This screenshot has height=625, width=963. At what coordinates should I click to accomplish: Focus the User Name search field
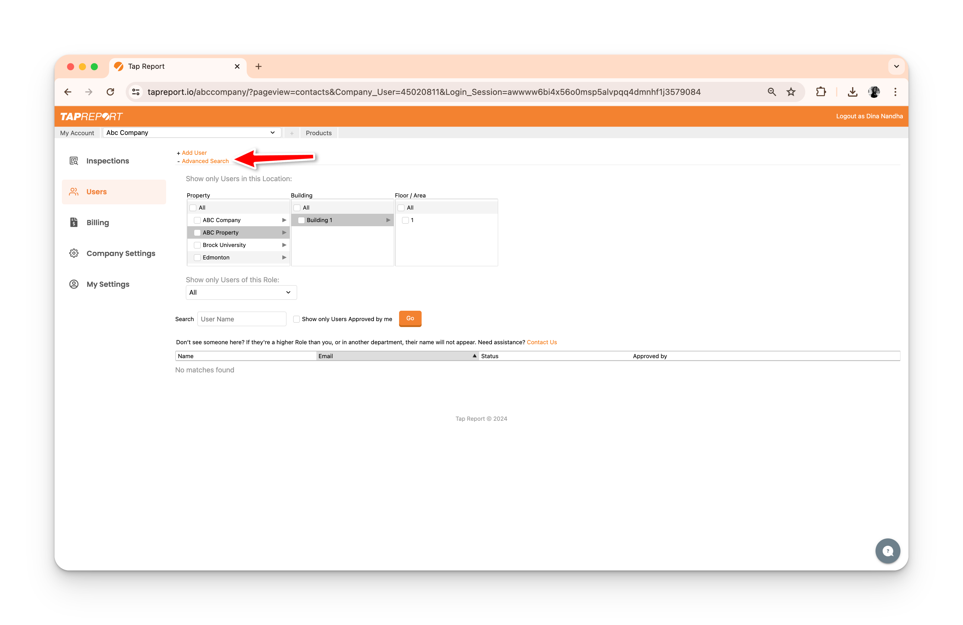pyautogui.click(x=242, y=319)
